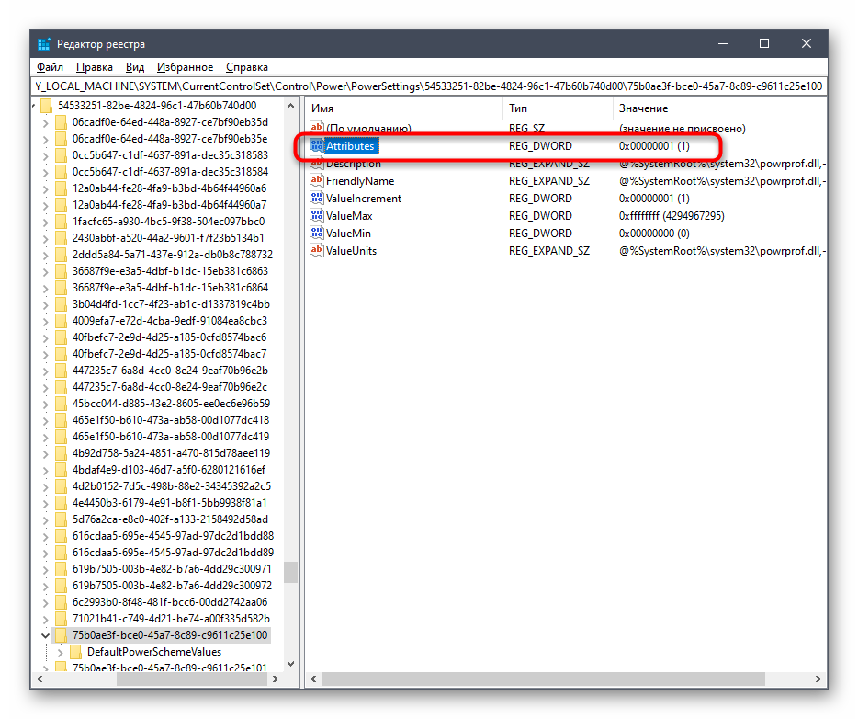Viewport: 858px width, 719px height.
Task: Collapse the selected 75b0ae3f key ending in c25e100
Action: pyautogui.click(x=46, y=635)
